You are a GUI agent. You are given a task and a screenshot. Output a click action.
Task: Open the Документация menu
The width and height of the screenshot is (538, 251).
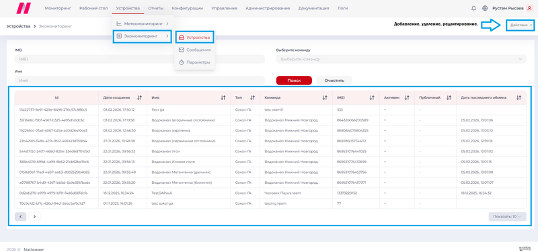(x=313, y=8)
